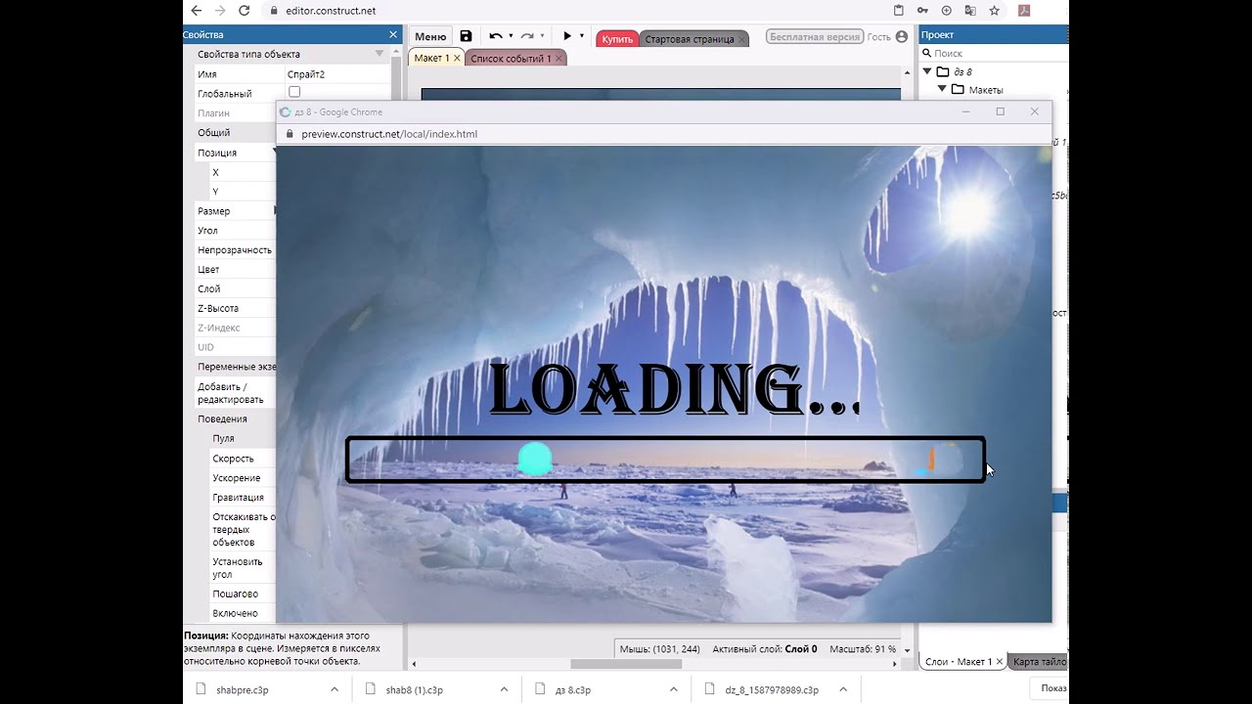Close the Список событий 1 tab

[559, 59]
